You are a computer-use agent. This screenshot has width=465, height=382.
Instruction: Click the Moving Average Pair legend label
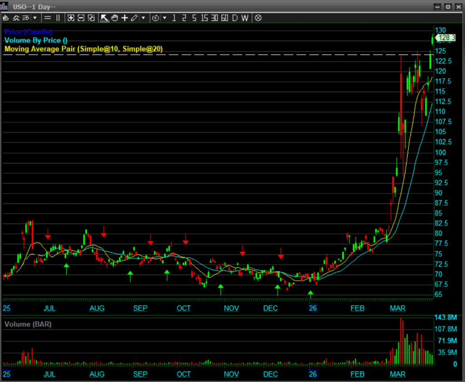coord(84,49)
